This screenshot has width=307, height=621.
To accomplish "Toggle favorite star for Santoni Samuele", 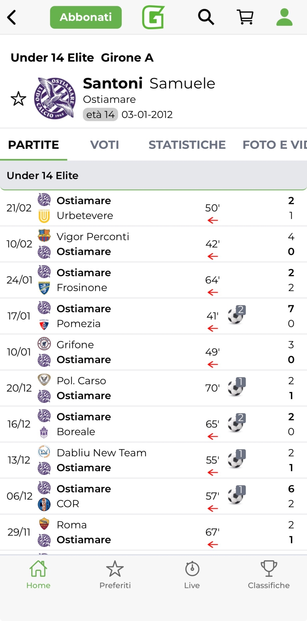I will pos(18,99).
